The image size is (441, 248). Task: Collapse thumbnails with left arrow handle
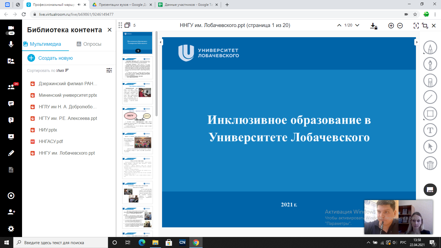pos(161,42)
